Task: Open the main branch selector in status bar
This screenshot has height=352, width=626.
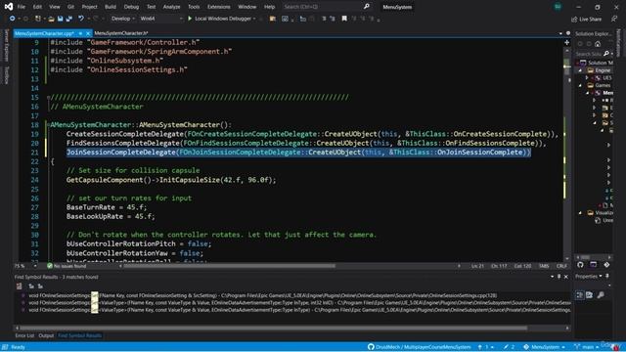Action: coord(587,347)
